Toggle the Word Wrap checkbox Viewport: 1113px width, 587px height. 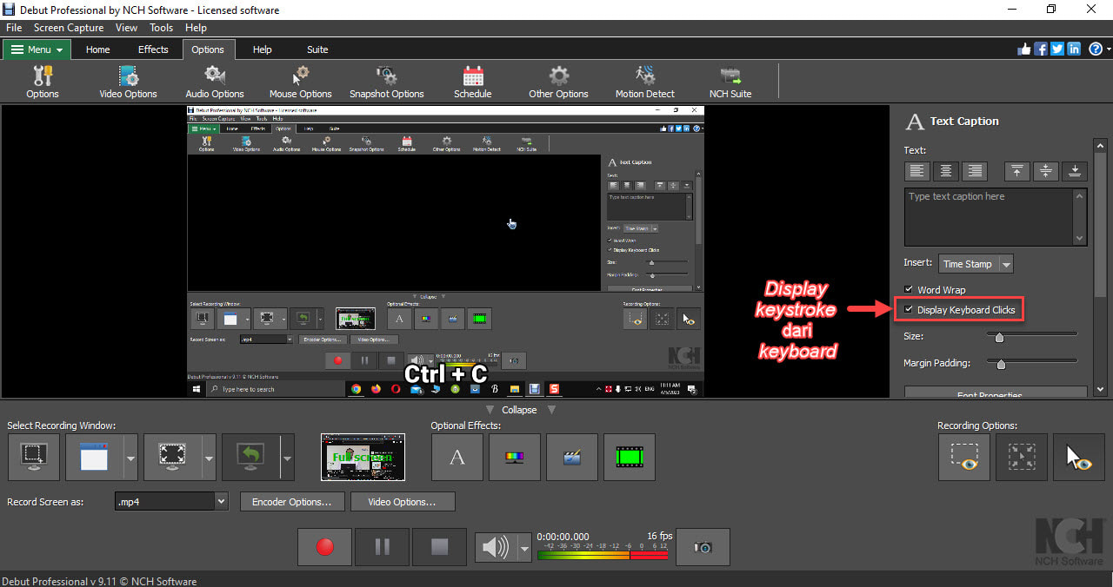[910, 290]
